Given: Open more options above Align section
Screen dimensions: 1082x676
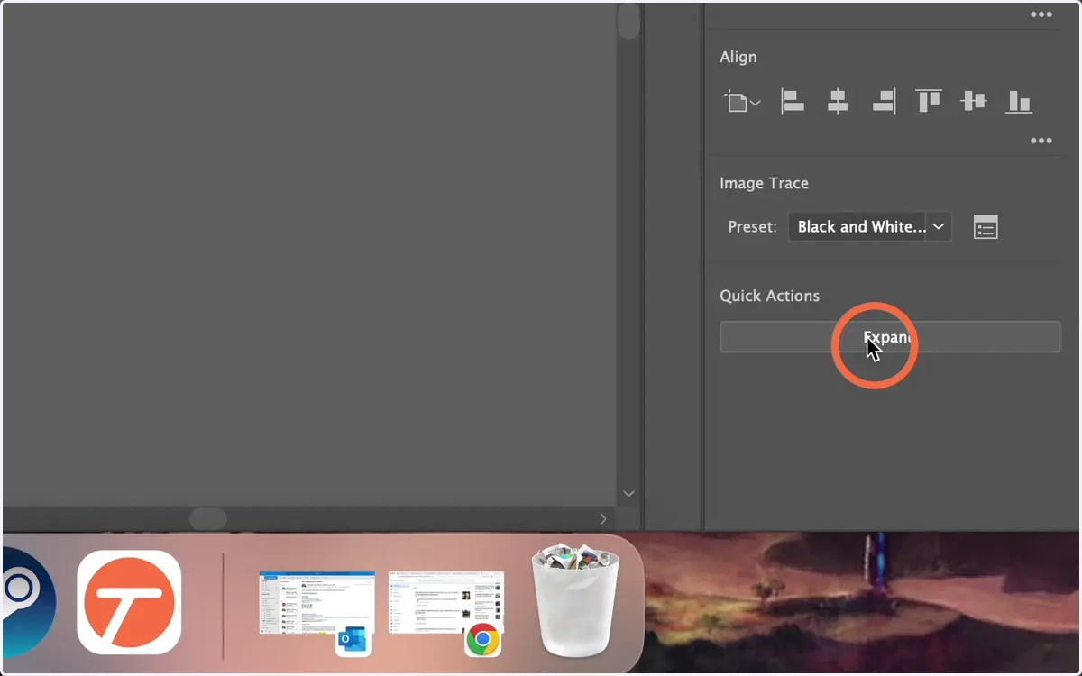Looking at the screenshot, I should [x=1041, y=14].
